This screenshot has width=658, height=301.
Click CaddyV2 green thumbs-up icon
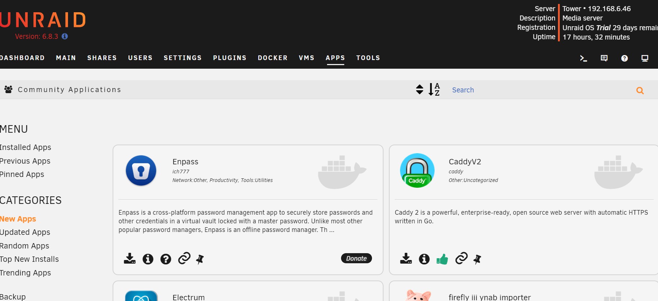(x=442, y=259)
